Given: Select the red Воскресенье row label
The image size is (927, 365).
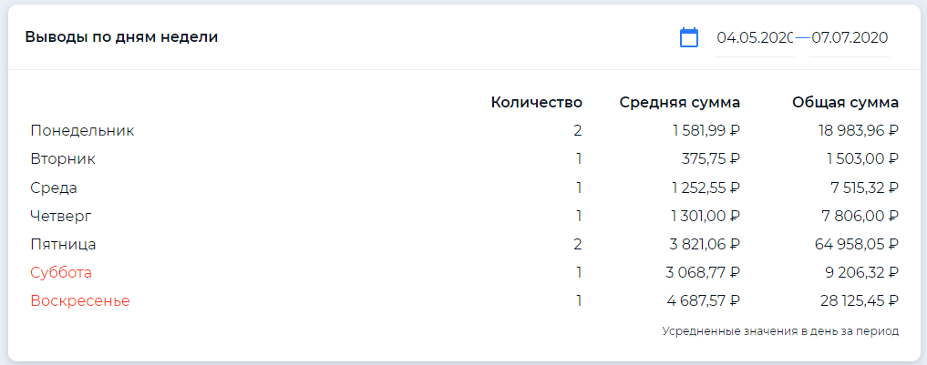Looking at the screenshot, I should coord(80,300).
